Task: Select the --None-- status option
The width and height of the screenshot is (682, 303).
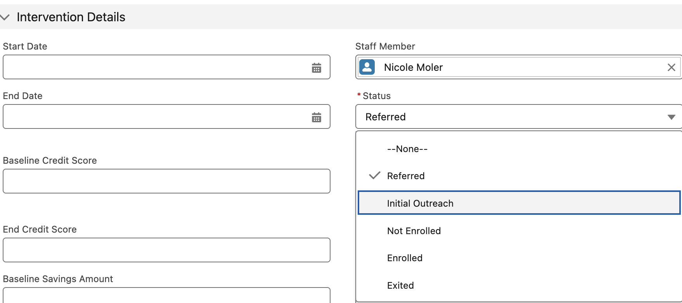Action: 519,149
